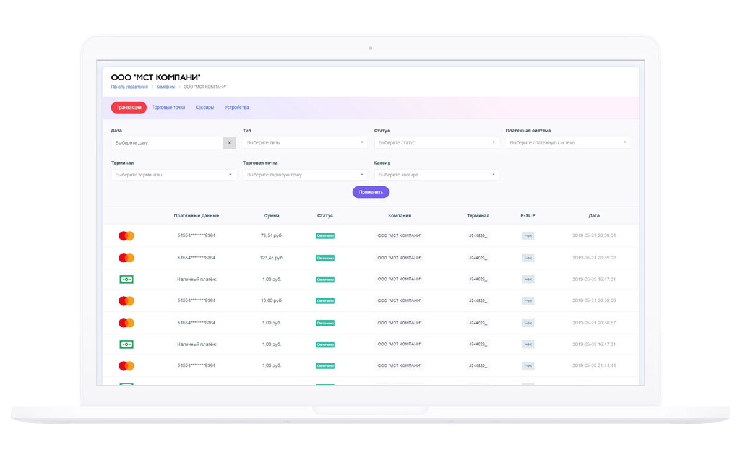Click the Mastercard icon in the 10,00 руб. row
Viewport: 745px width, 468px height.
point(126,301)
